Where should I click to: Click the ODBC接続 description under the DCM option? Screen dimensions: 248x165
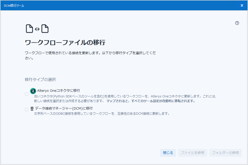point(102,113)
